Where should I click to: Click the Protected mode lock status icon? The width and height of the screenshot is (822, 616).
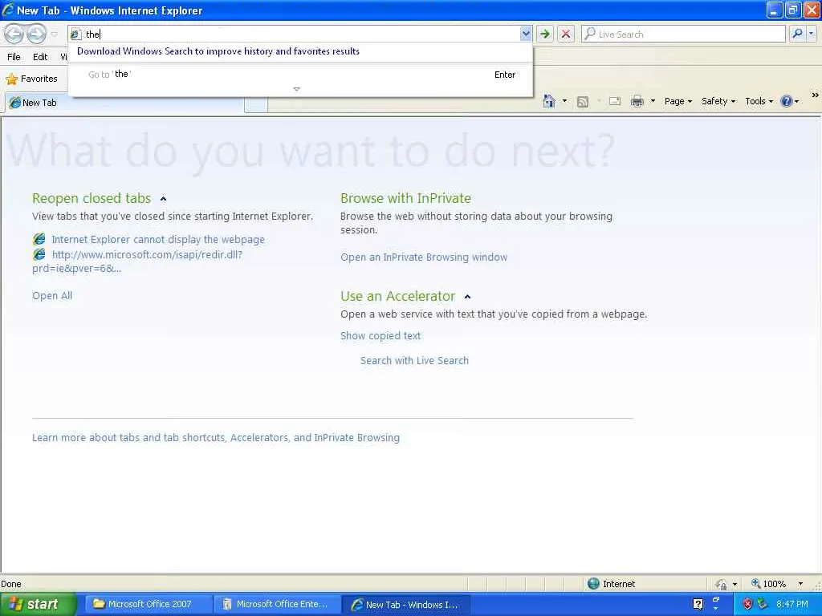point(722,584)
